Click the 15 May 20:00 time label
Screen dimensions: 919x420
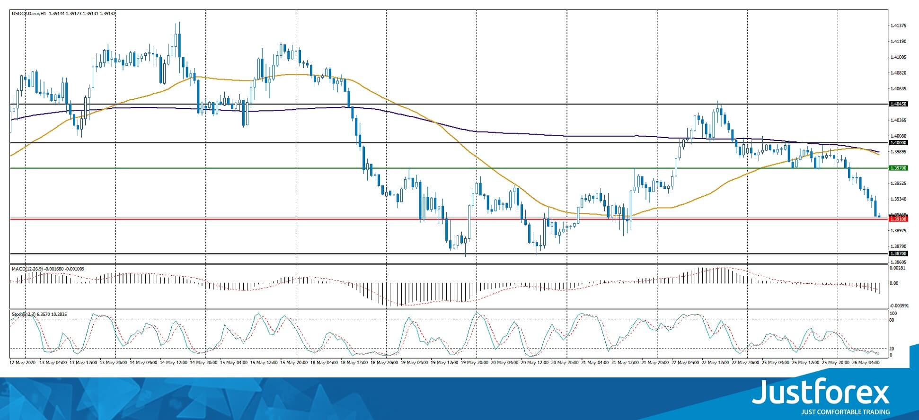pos(295,362)
